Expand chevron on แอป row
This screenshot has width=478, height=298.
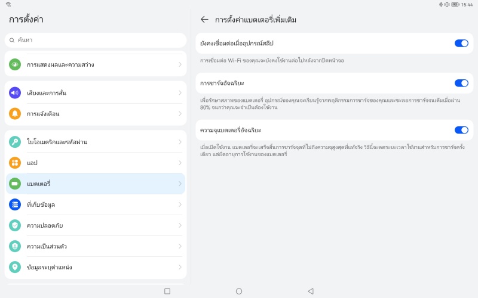point(180,163)
